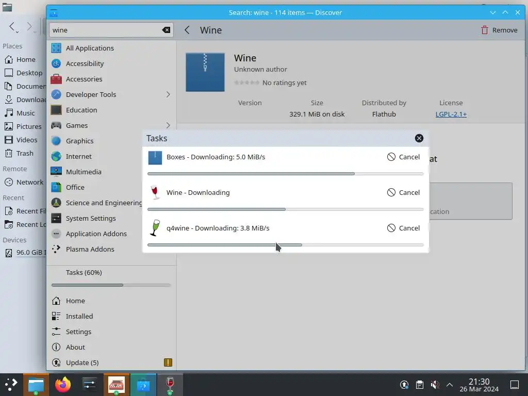Clear the wine search field text
This screenshot has height=396, width=528.
166,30
